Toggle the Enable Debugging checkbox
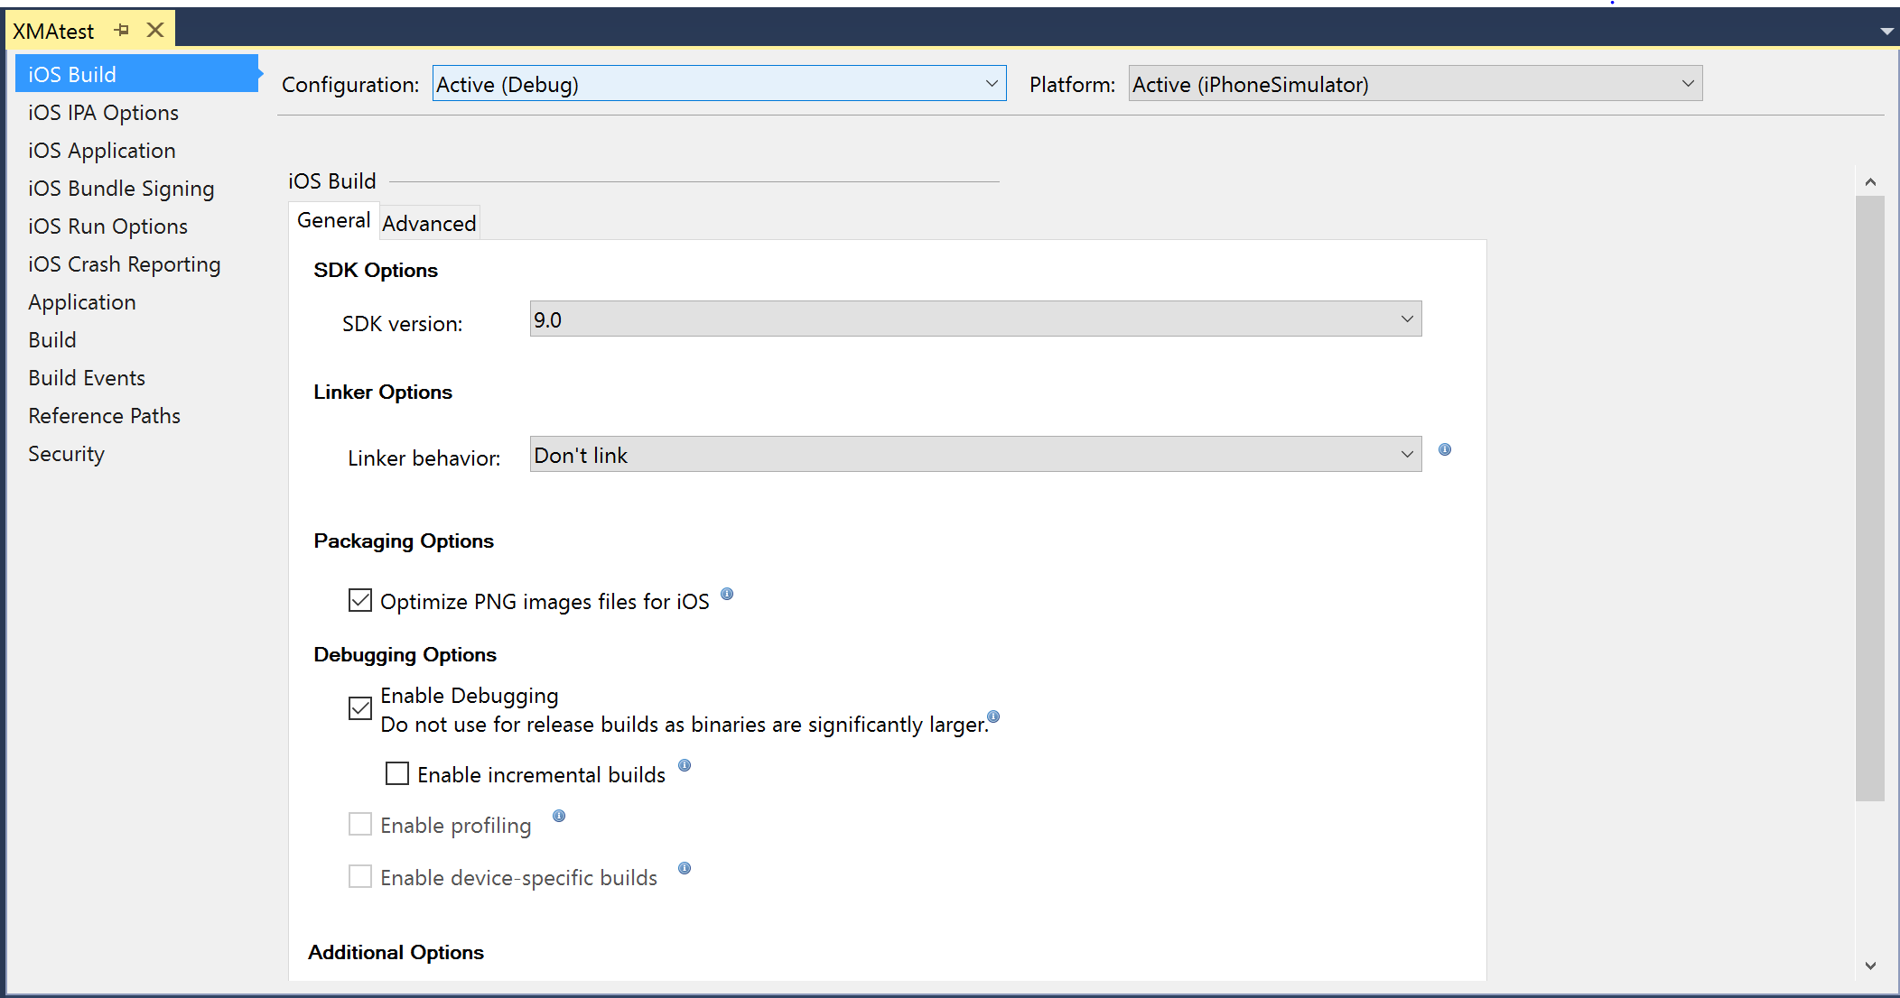1900x998 pixels. pyautogui.click(x=360, y=708)
